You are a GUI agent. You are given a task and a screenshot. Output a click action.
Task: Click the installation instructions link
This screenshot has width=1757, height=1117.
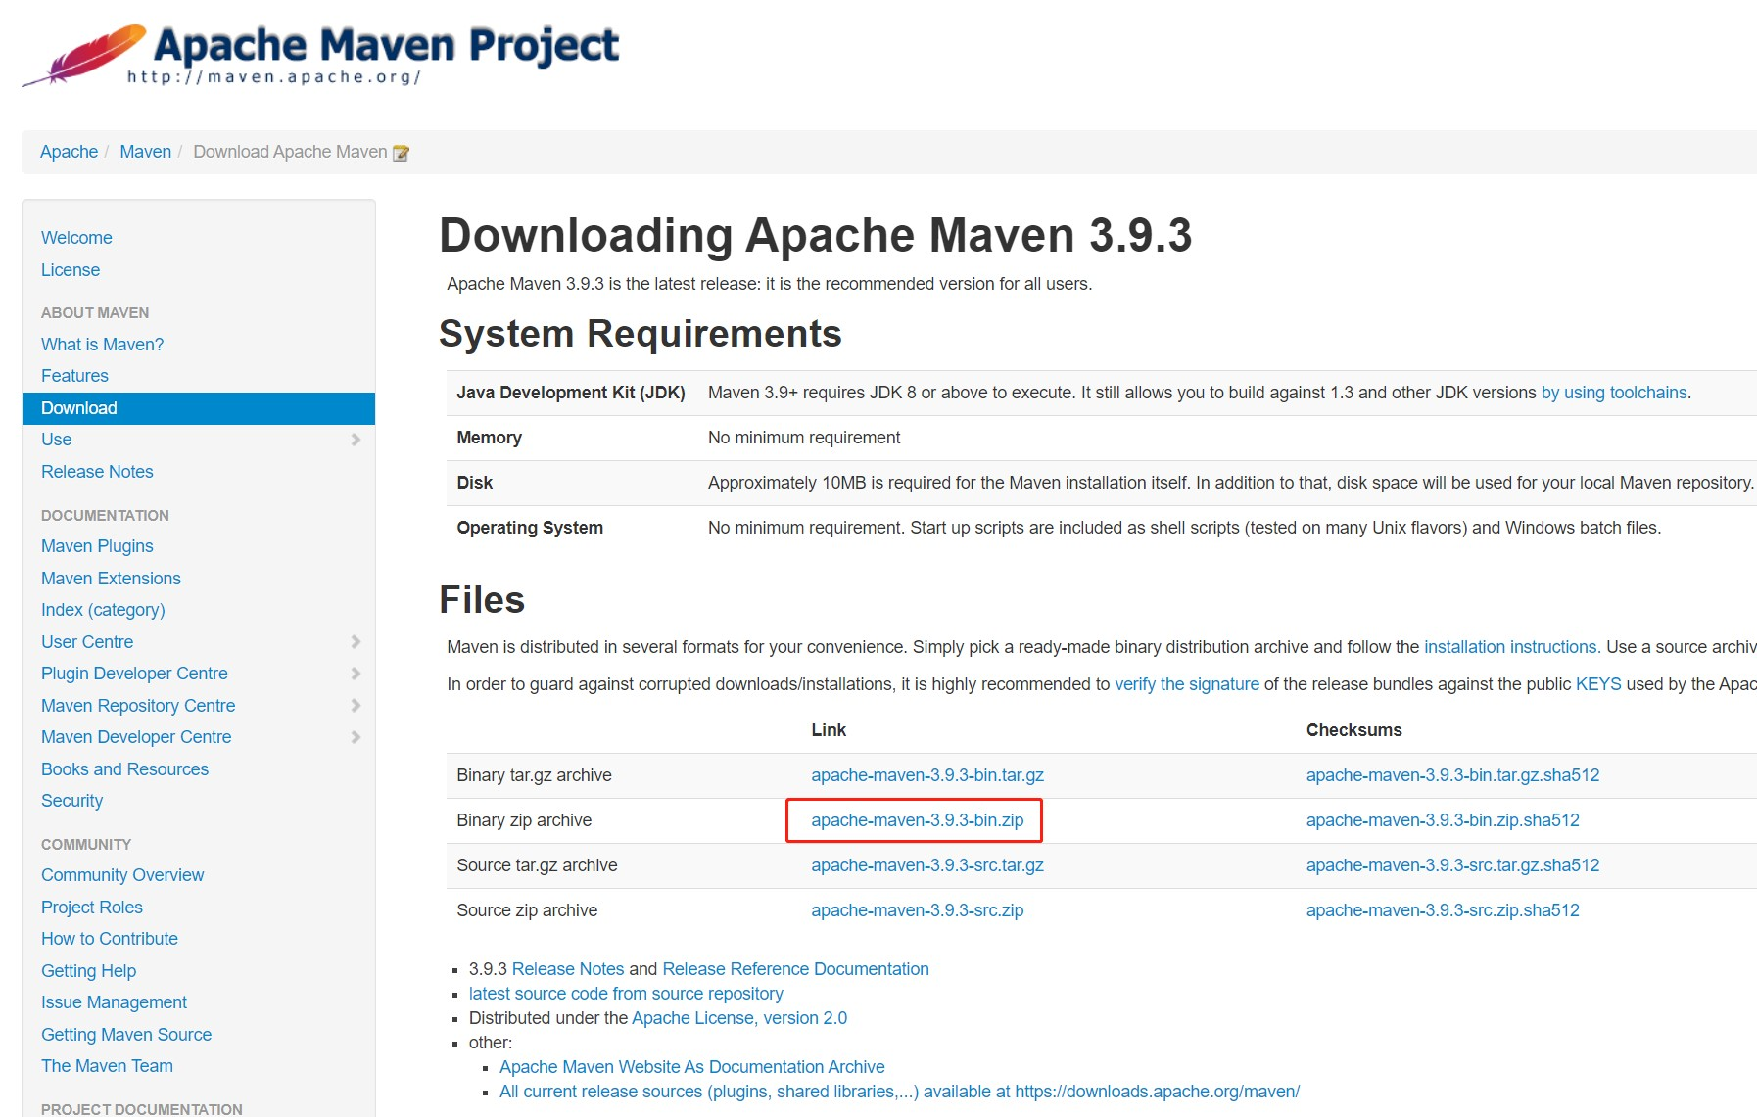pyautogui.click(x=1509, y=646)
